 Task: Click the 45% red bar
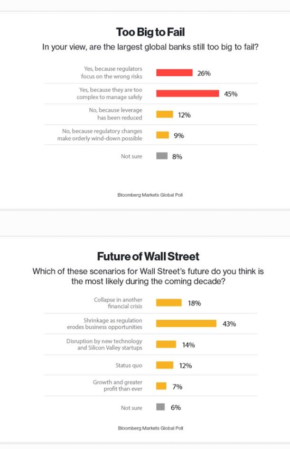(187, 94)
